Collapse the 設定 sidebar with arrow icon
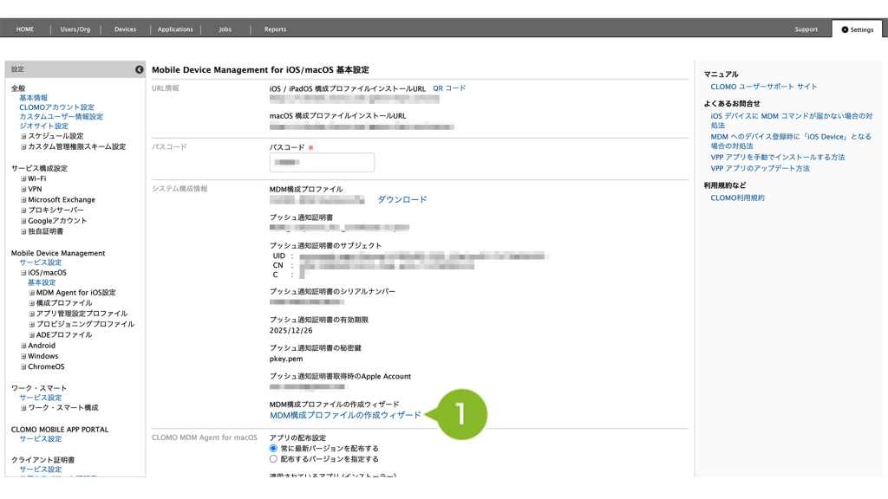 [x=139, y=69]
